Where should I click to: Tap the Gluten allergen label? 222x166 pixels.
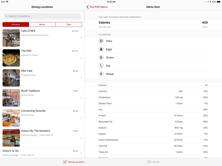pos(110,58)
